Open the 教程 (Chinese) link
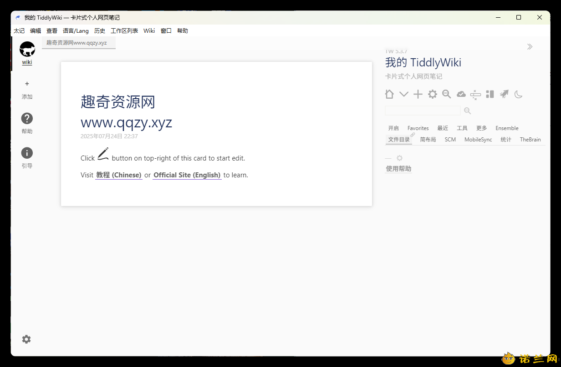 coord(119,175)
